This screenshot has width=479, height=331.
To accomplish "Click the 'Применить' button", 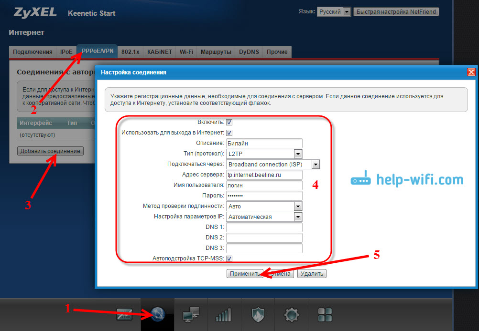I will coord(245,274).
